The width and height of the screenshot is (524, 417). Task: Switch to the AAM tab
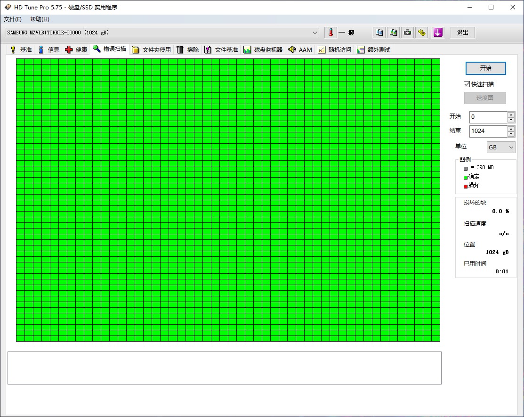pyautogui.click(x=300, y=49)
